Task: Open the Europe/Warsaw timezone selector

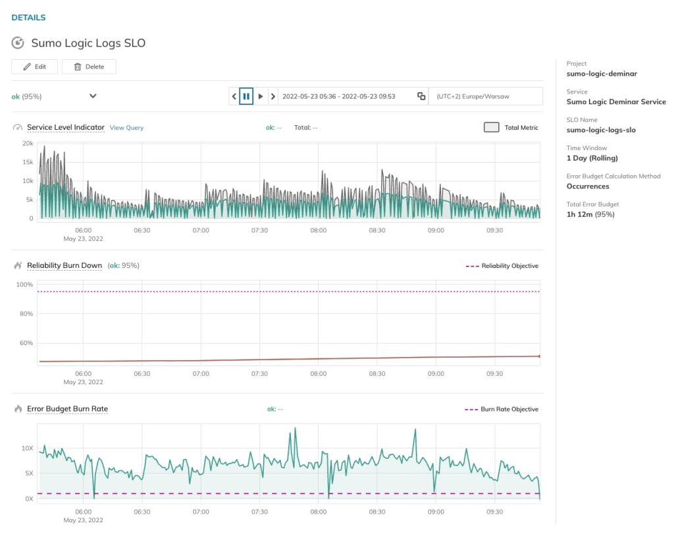Action: pyautogui.click(x=485, y=96)
